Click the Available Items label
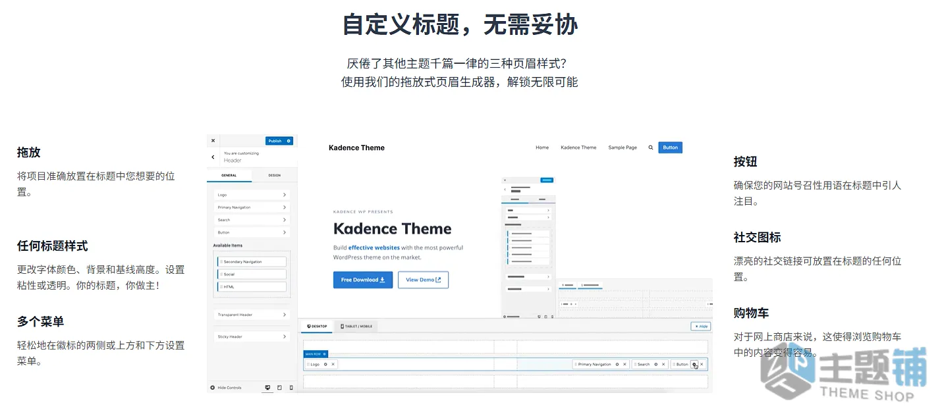Image resolution: width=944 pixels, height=420 pixels. pos(227,246)
